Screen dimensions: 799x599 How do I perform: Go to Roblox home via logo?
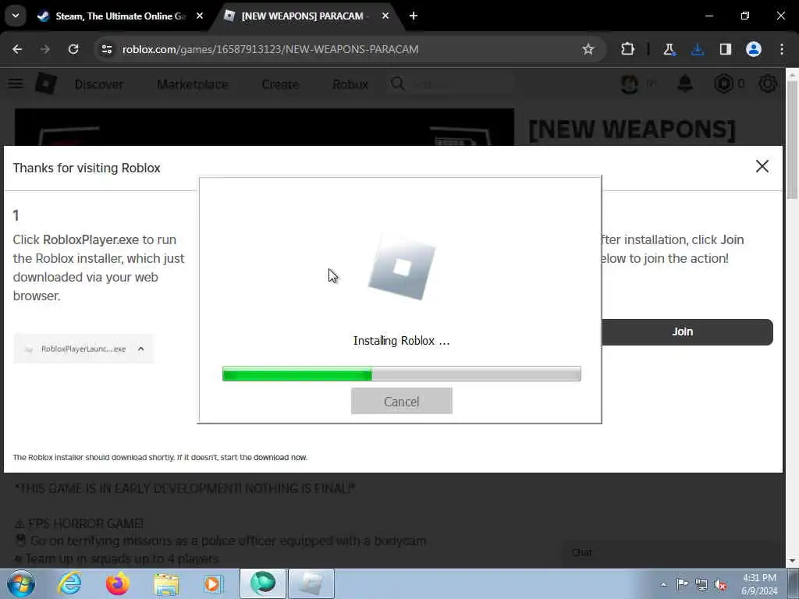(x=46, y=83)
